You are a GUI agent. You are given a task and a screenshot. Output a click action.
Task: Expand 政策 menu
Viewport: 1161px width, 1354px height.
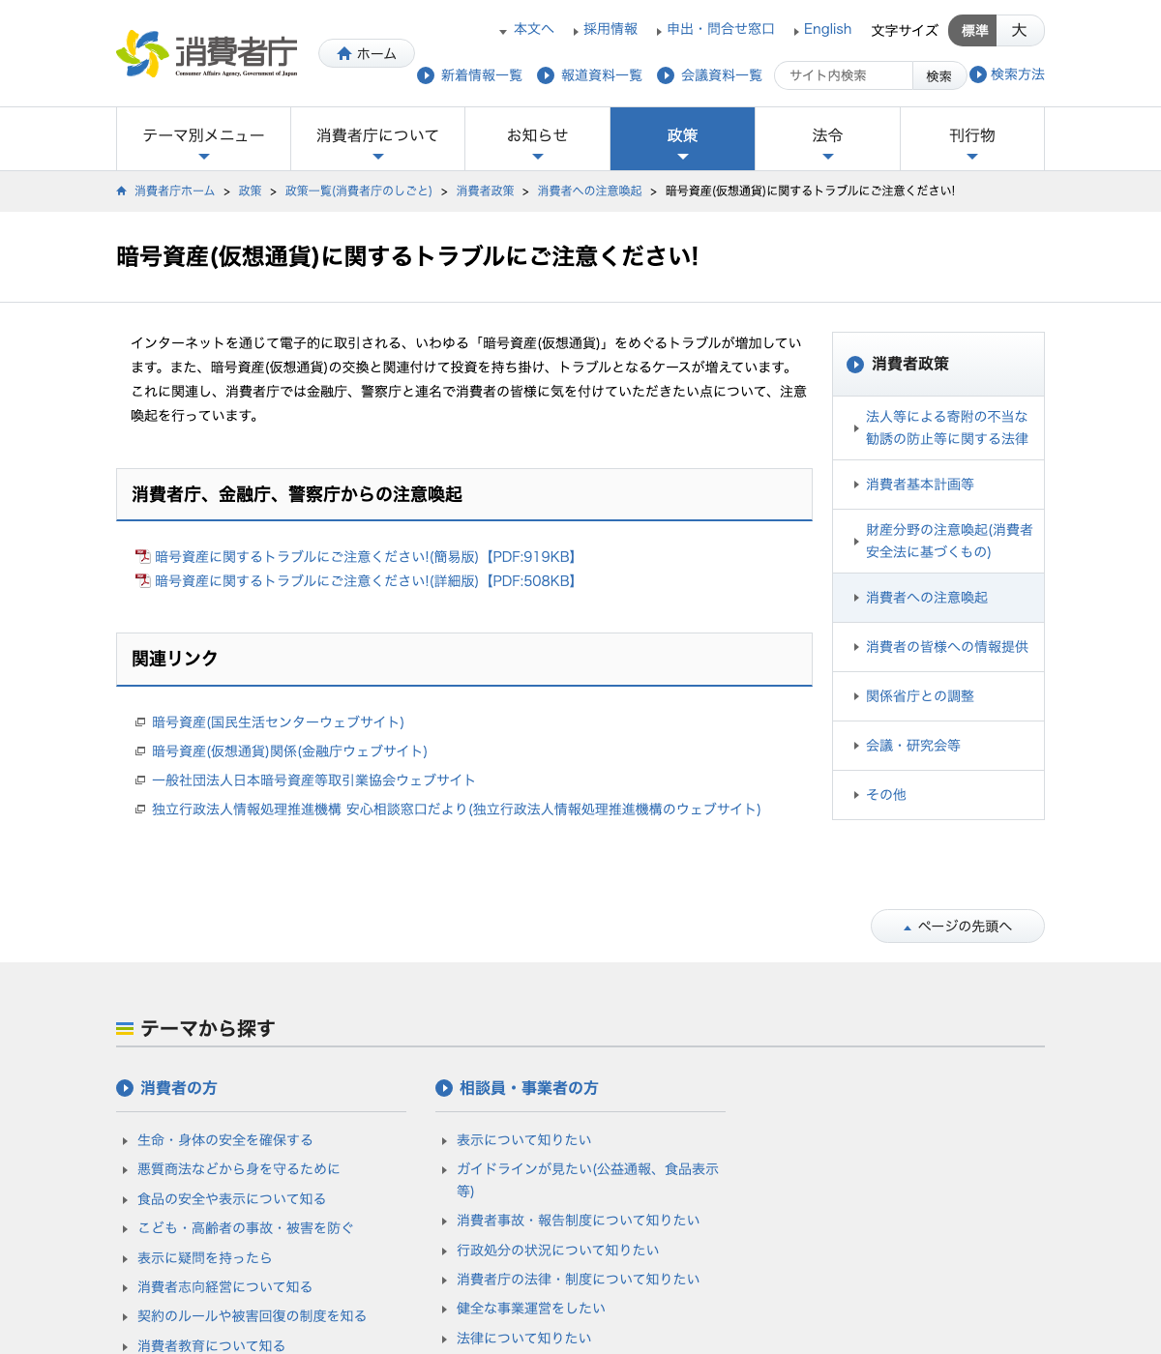click(x=682, y=139)
